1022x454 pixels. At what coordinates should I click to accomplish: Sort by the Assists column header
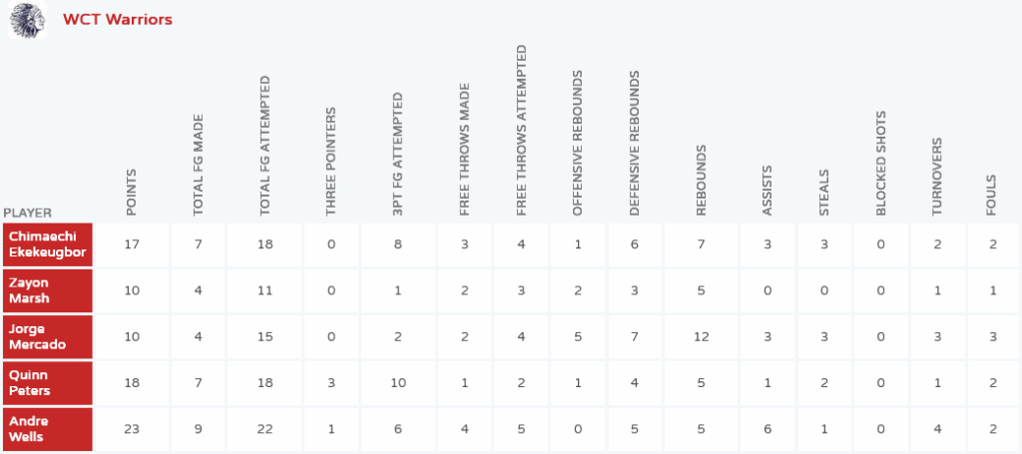coord(766,191)
